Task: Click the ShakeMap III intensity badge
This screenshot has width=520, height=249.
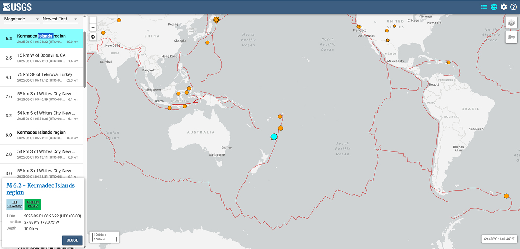Action: point(15,204)
